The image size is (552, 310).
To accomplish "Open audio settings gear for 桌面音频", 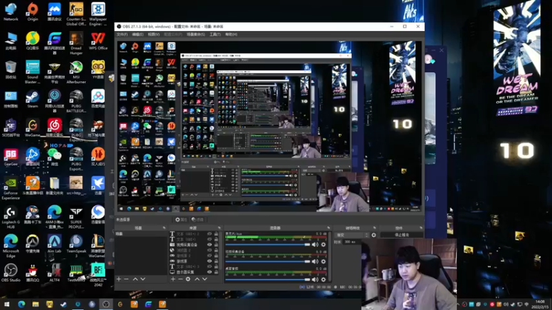I will (324, 280).
